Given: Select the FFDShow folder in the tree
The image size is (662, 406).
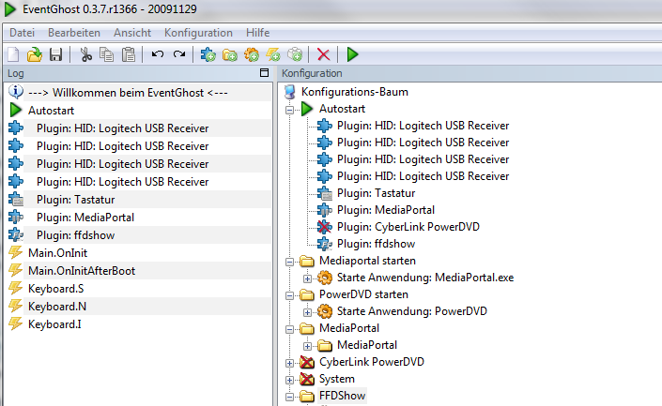Looking at the screenshot, I should [342, 396].
